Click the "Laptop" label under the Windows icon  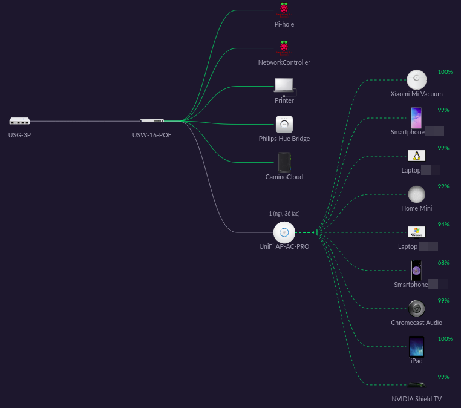(x=408, y=246)
